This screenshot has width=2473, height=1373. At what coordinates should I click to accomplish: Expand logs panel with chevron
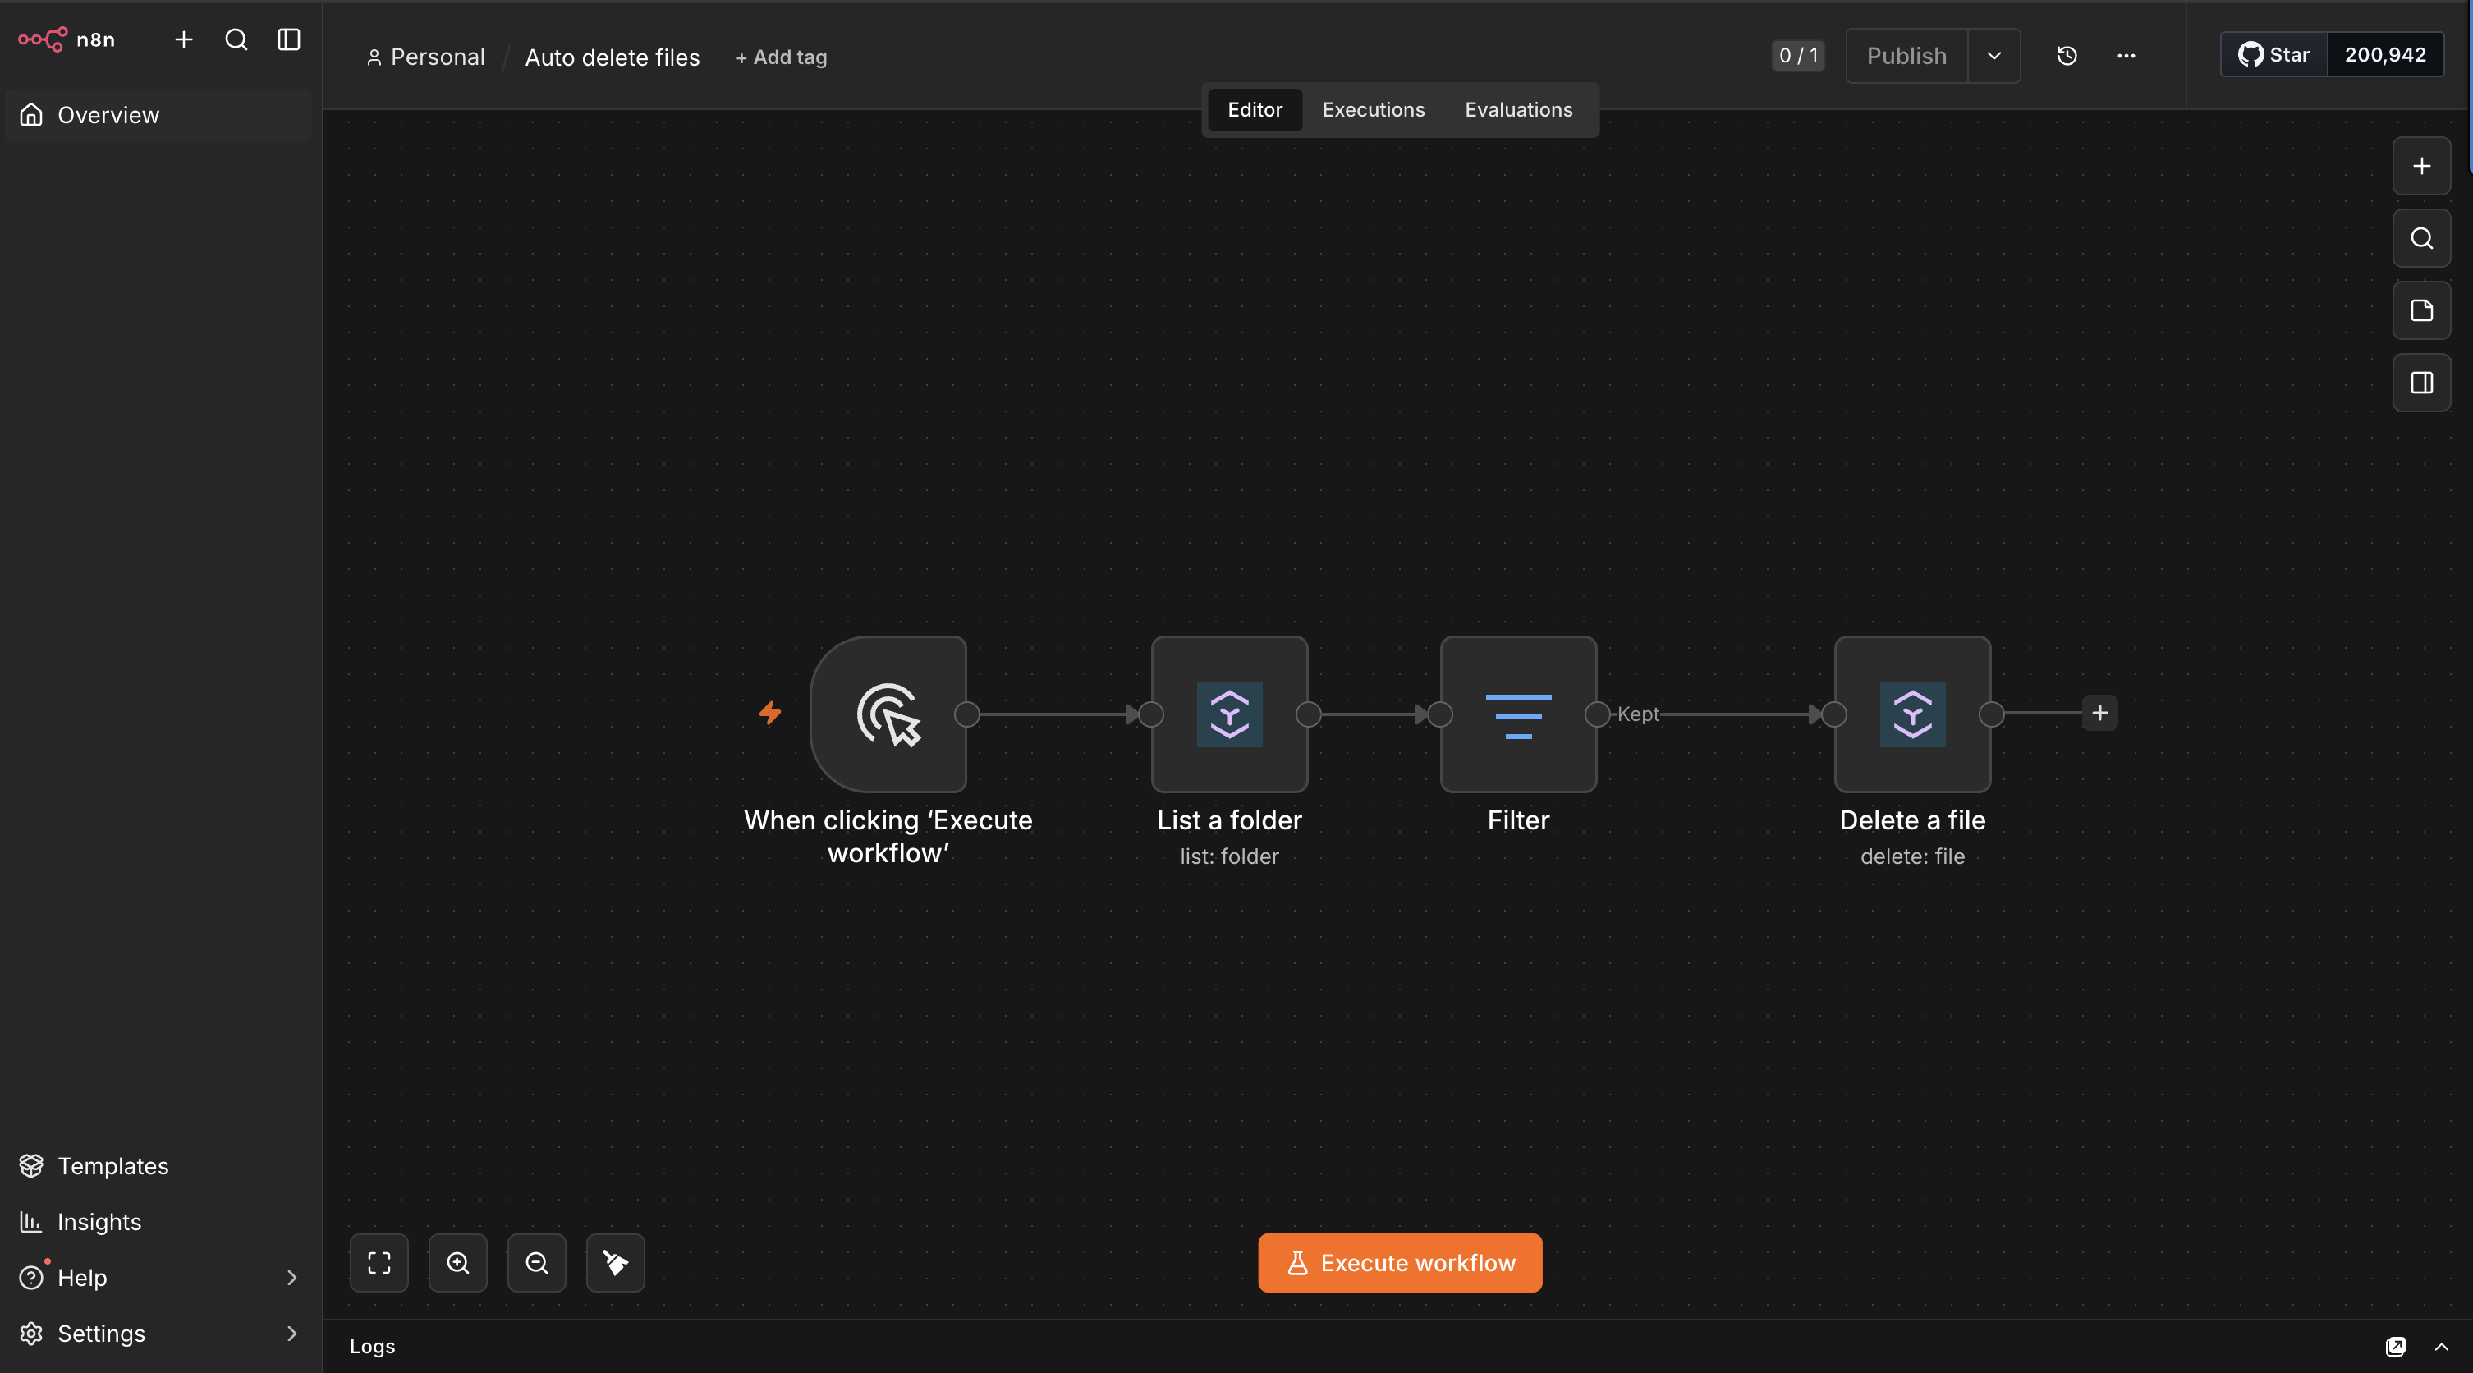[2441, 1346]
